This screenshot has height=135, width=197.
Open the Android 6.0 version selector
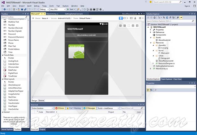point(65,18)
